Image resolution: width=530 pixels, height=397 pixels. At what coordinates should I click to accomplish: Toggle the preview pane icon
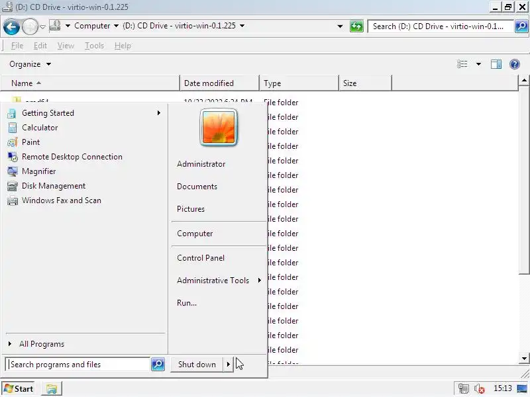click(x=496, y=64)
